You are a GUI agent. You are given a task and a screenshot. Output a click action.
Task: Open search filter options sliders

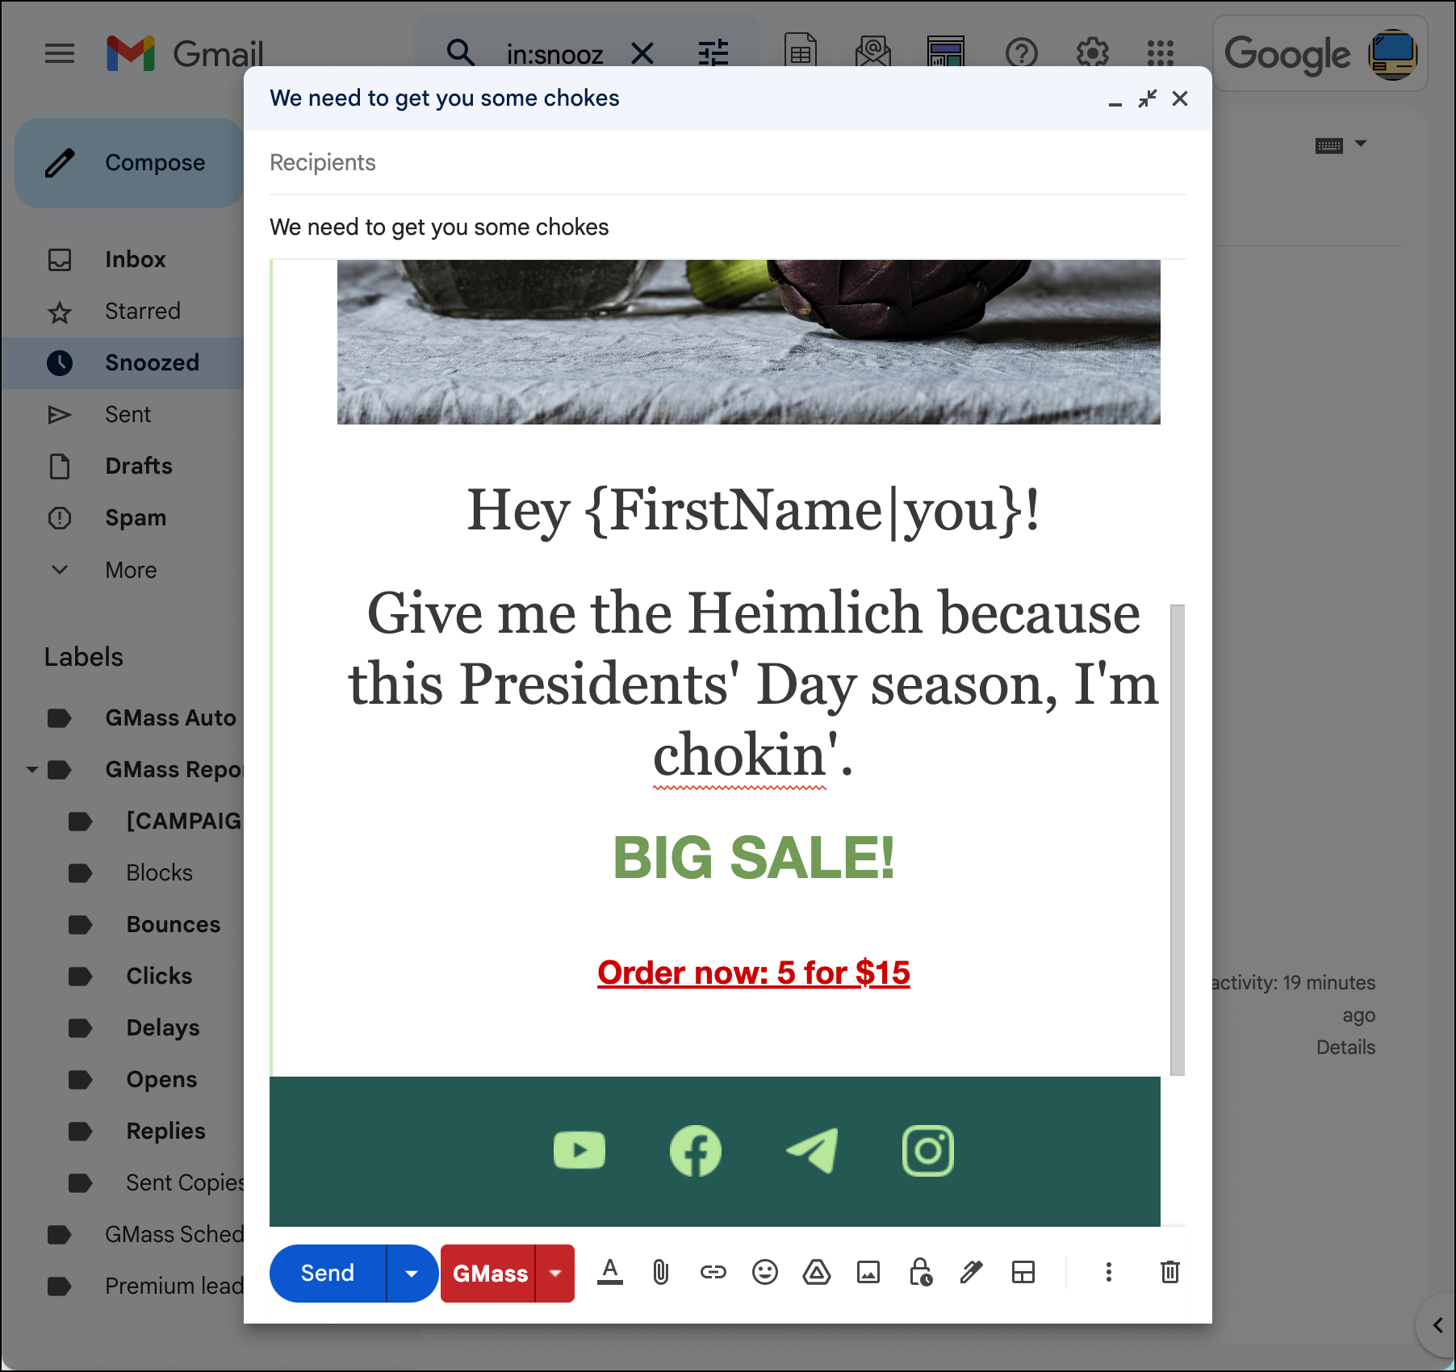point(713,54)
